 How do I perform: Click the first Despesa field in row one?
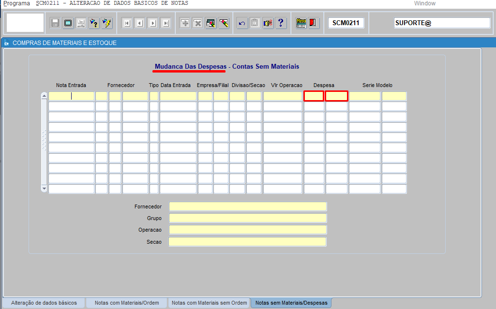point(314,96)
